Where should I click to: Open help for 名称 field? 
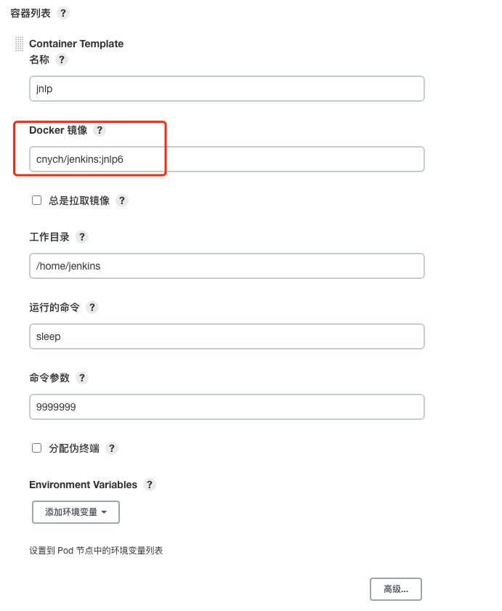coord(62,60)
